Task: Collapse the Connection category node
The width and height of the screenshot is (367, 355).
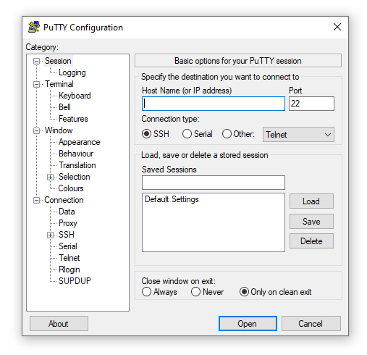Action: click(x=36, y=200)
